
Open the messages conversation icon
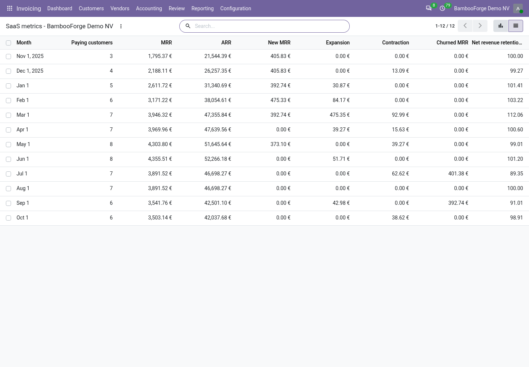click(428, 8)
